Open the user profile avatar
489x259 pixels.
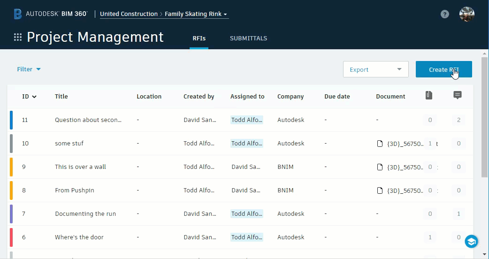point(466,14)
